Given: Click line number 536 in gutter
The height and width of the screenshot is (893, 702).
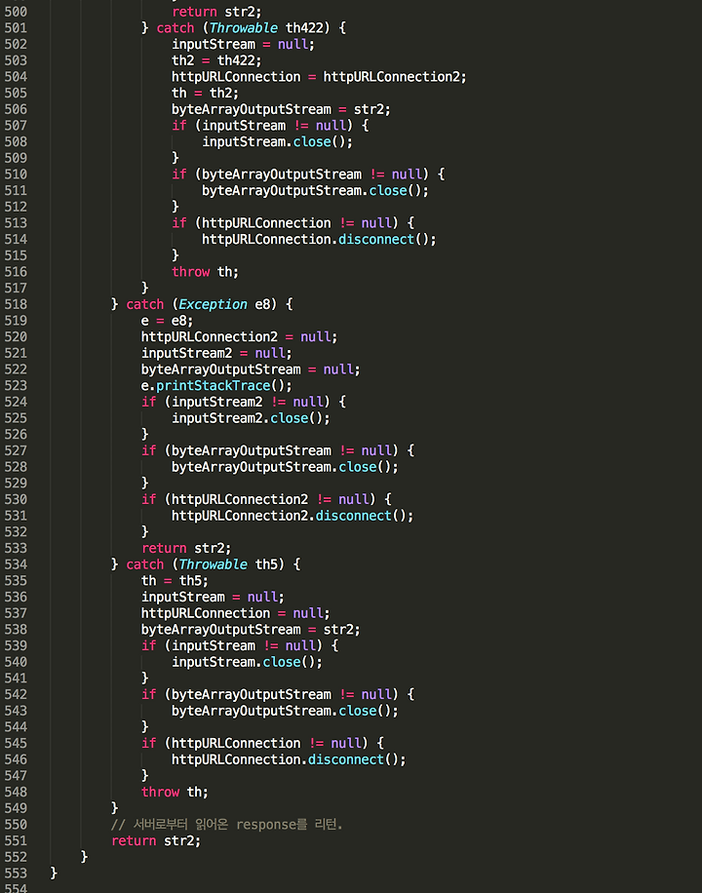Looking at the screenshot, I should [x=16, y=597].
